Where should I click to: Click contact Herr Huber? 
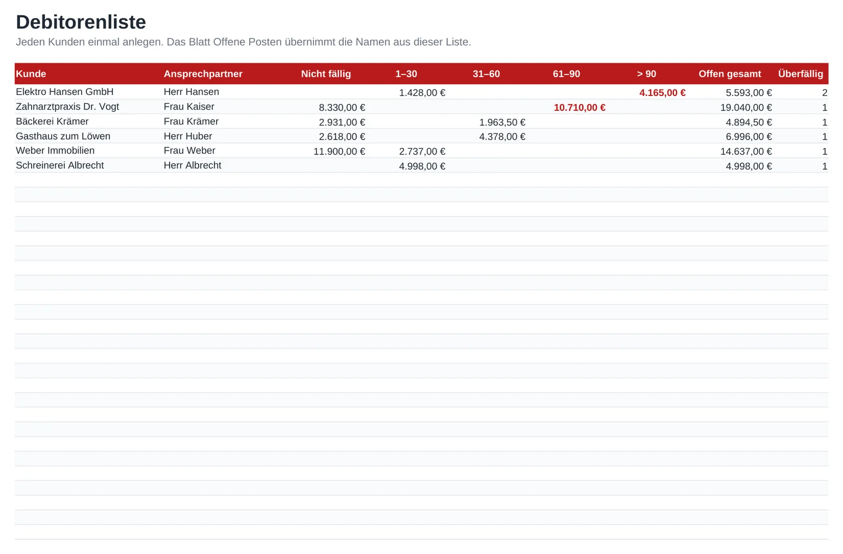188,136
